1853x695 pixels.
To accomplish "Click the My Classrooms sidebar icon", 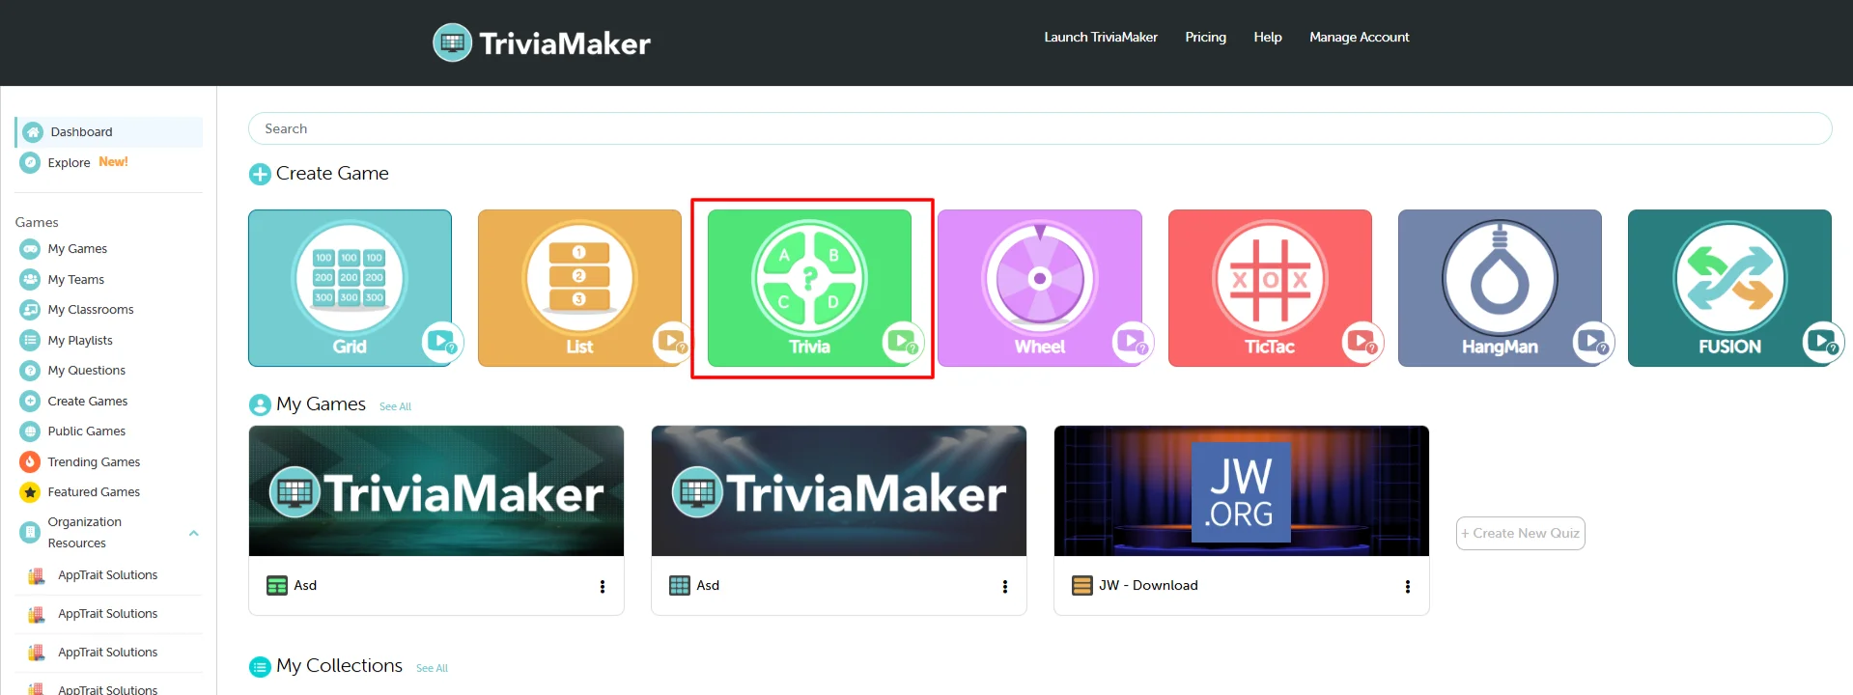I will pyautogui.click(x=30, y=310).
